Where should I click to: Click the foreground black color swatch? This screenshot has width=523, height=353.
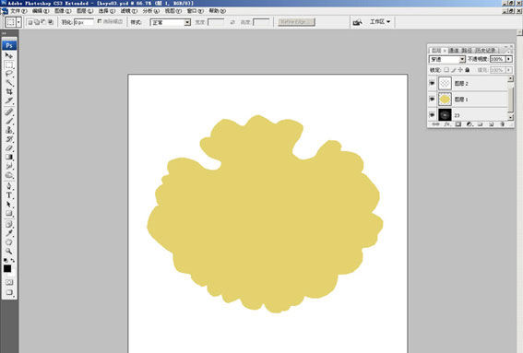click(x=7, y=268)
